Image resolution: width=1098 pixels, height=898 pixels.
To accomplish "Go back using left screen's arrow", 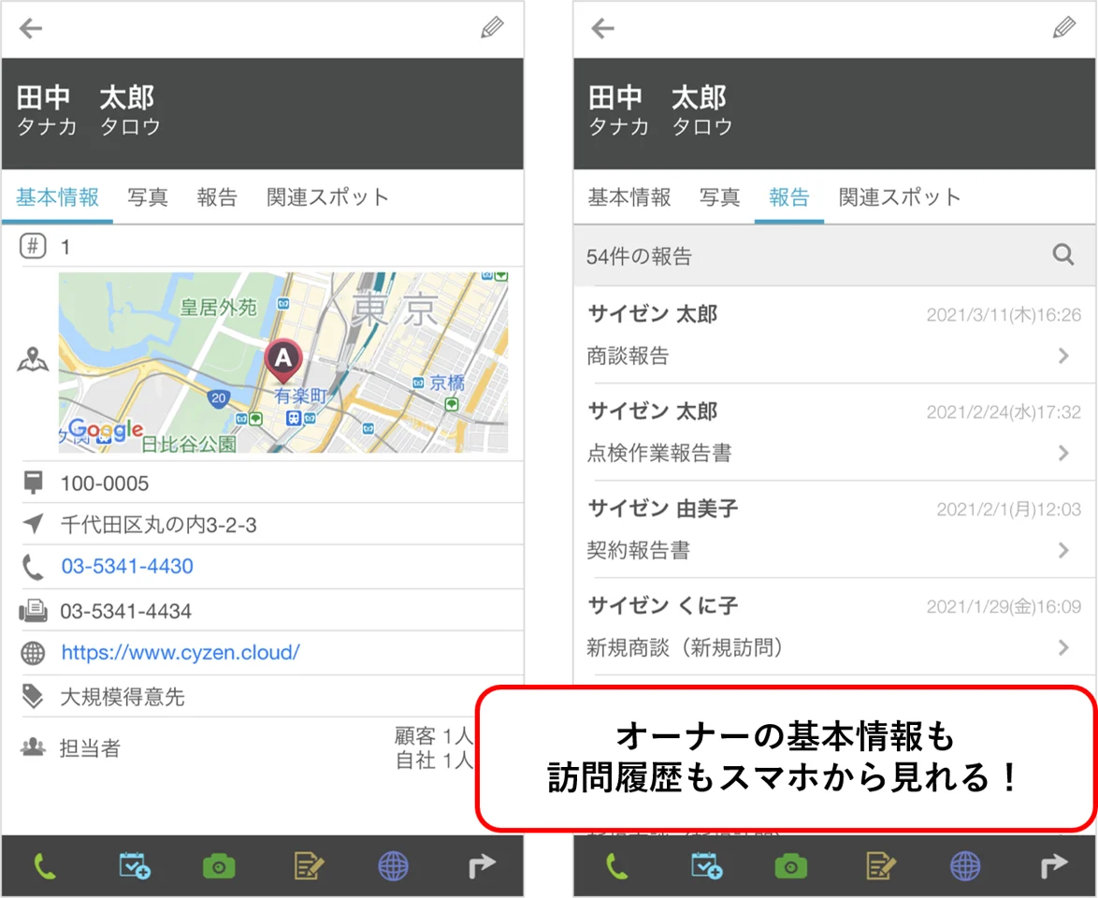I will tap(31, 29).
